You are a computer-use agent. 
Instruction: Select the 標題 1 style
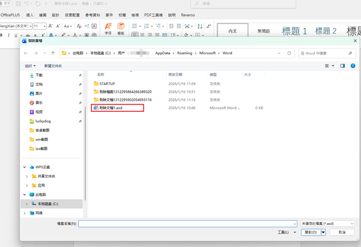click(295, 31)
